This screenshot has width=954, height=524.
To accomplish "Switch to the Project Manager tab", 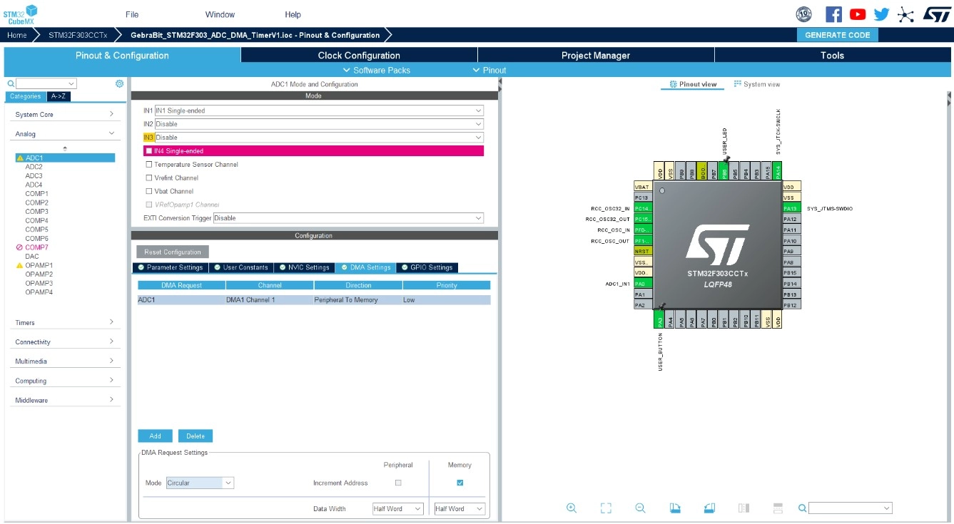I will 596,56.
